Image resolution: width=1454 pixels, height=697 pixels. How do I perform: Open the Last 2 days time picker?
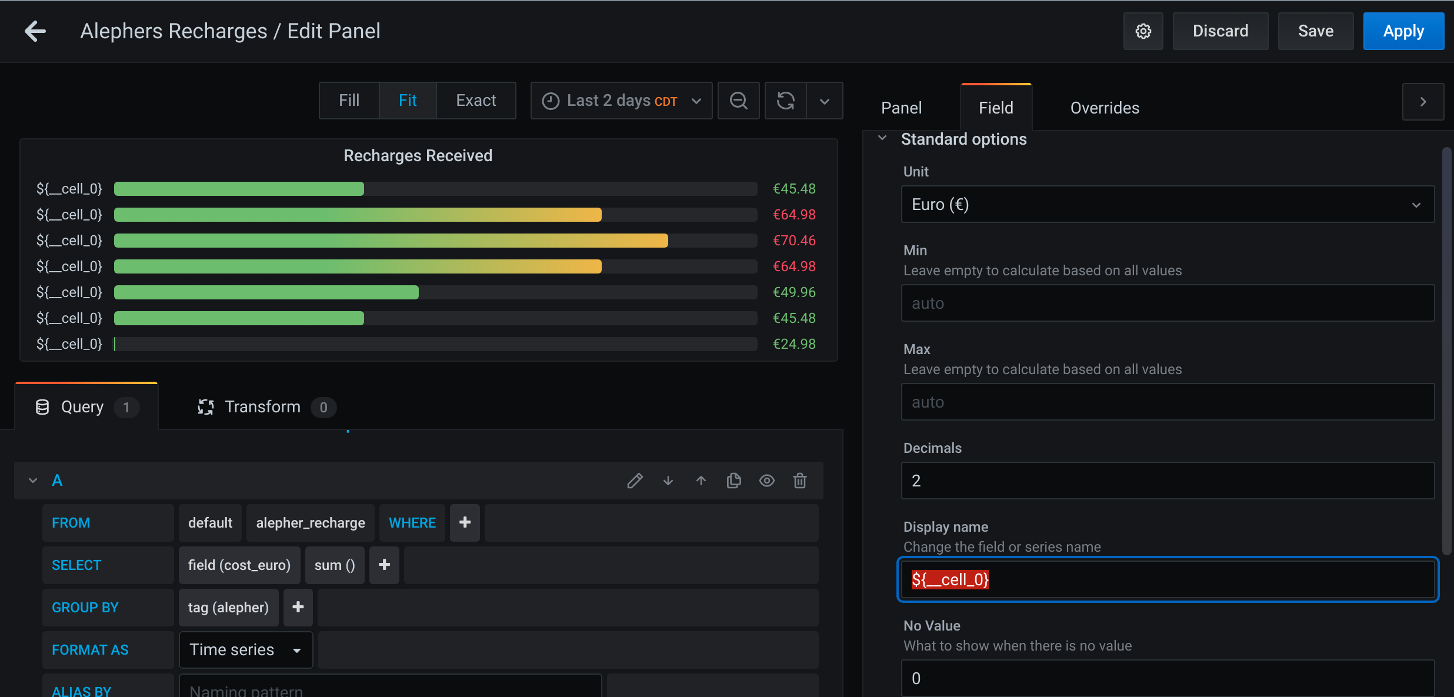pyautogui.click(x=621, y=101)
